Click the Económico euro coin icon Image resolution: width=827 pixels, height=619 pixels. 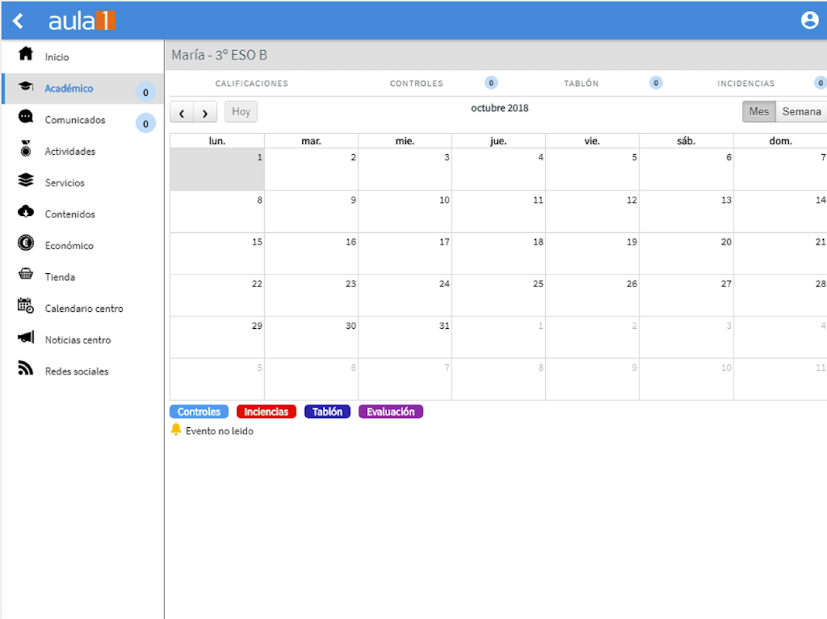coord(26,243)
